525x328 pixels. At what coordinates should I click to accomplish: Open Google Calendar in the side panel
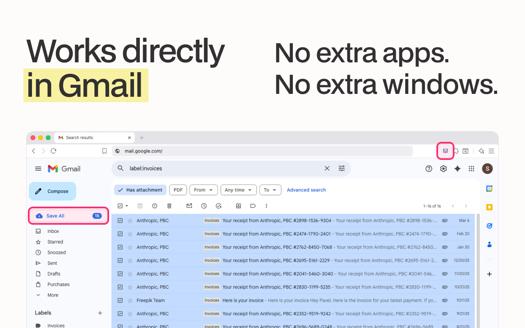coord(489,189)
